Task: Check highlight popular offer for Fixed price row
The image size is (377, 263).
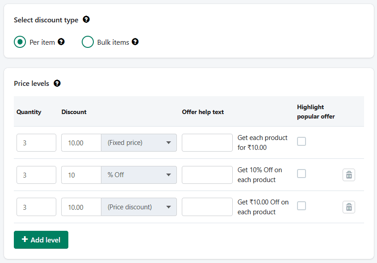Action: 302,141
